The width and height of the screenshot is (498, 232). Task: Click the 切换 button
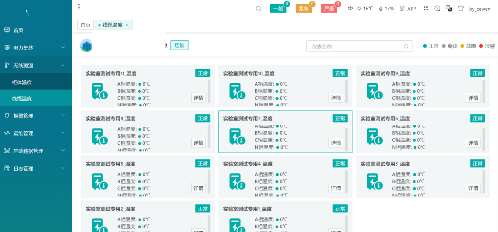tap(179, 45)
